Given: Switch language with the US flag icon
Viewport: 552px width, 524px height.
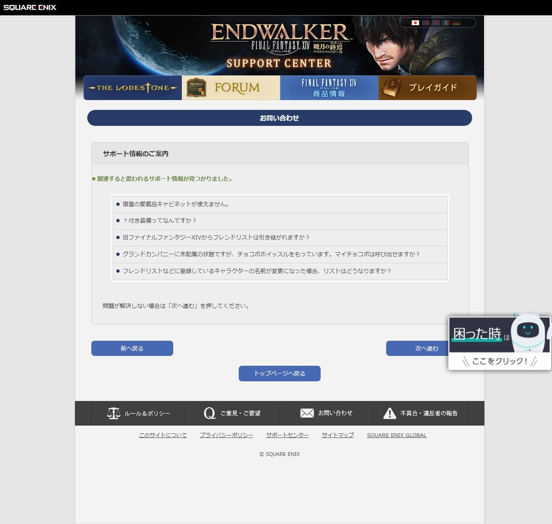Looking at the screenshot, I should pyautogui.click(x=425, y=23).
